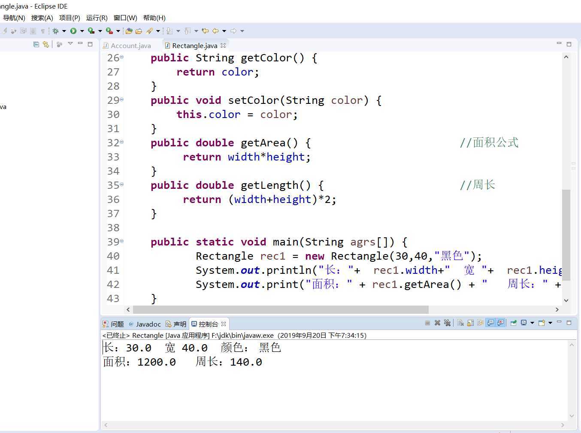
Task: Open the Debug dropdown arrow
Action: pos(64,31)
